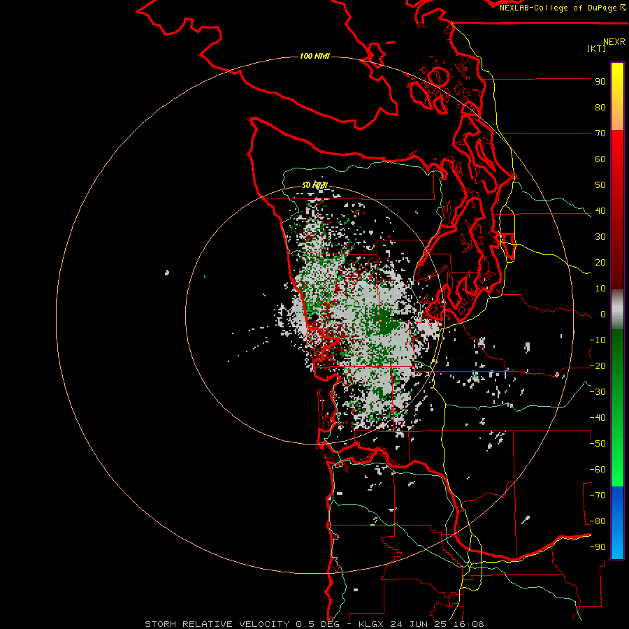Click the 90 value on velocity scale
The width and height of the screenshot is (629, 629).
pyautogui.click(x=600, y=82)
